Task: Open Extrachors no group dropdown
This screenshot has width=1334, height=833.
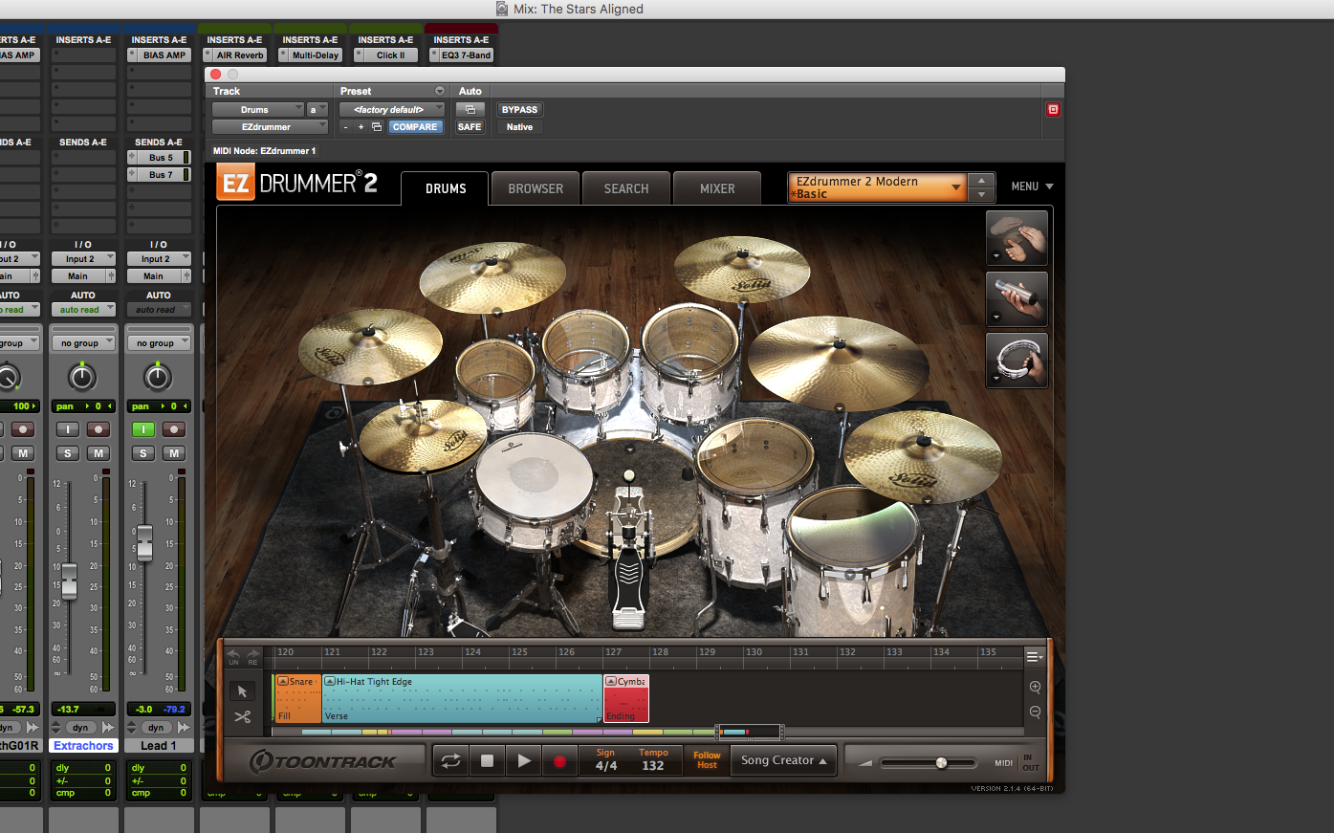Action: (82, 343)
